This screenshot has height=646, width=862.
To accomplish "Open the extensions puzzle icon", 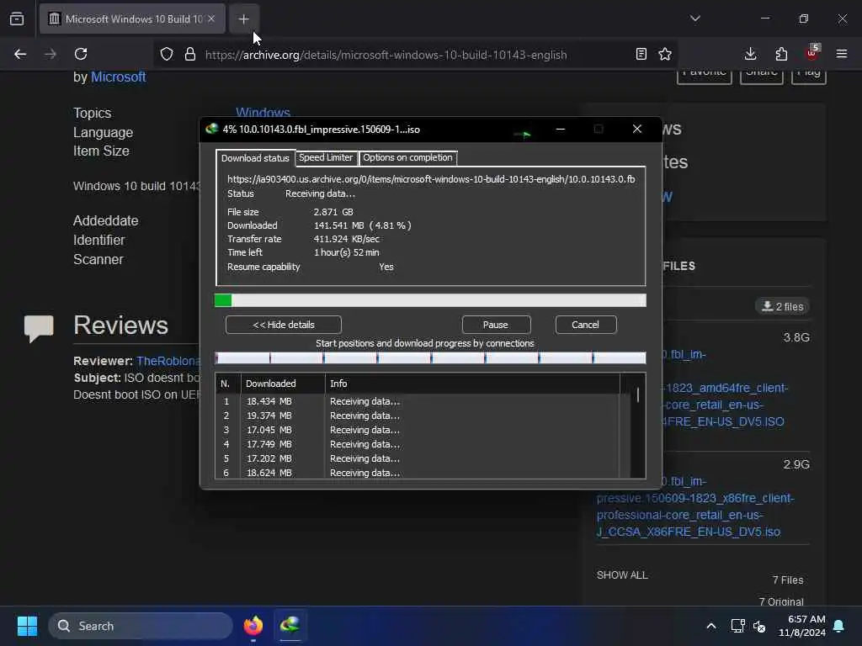I will (781, 54).
